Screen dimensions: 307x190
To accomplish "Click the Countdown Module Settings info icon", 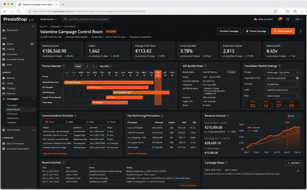I will tap(280, 66).
